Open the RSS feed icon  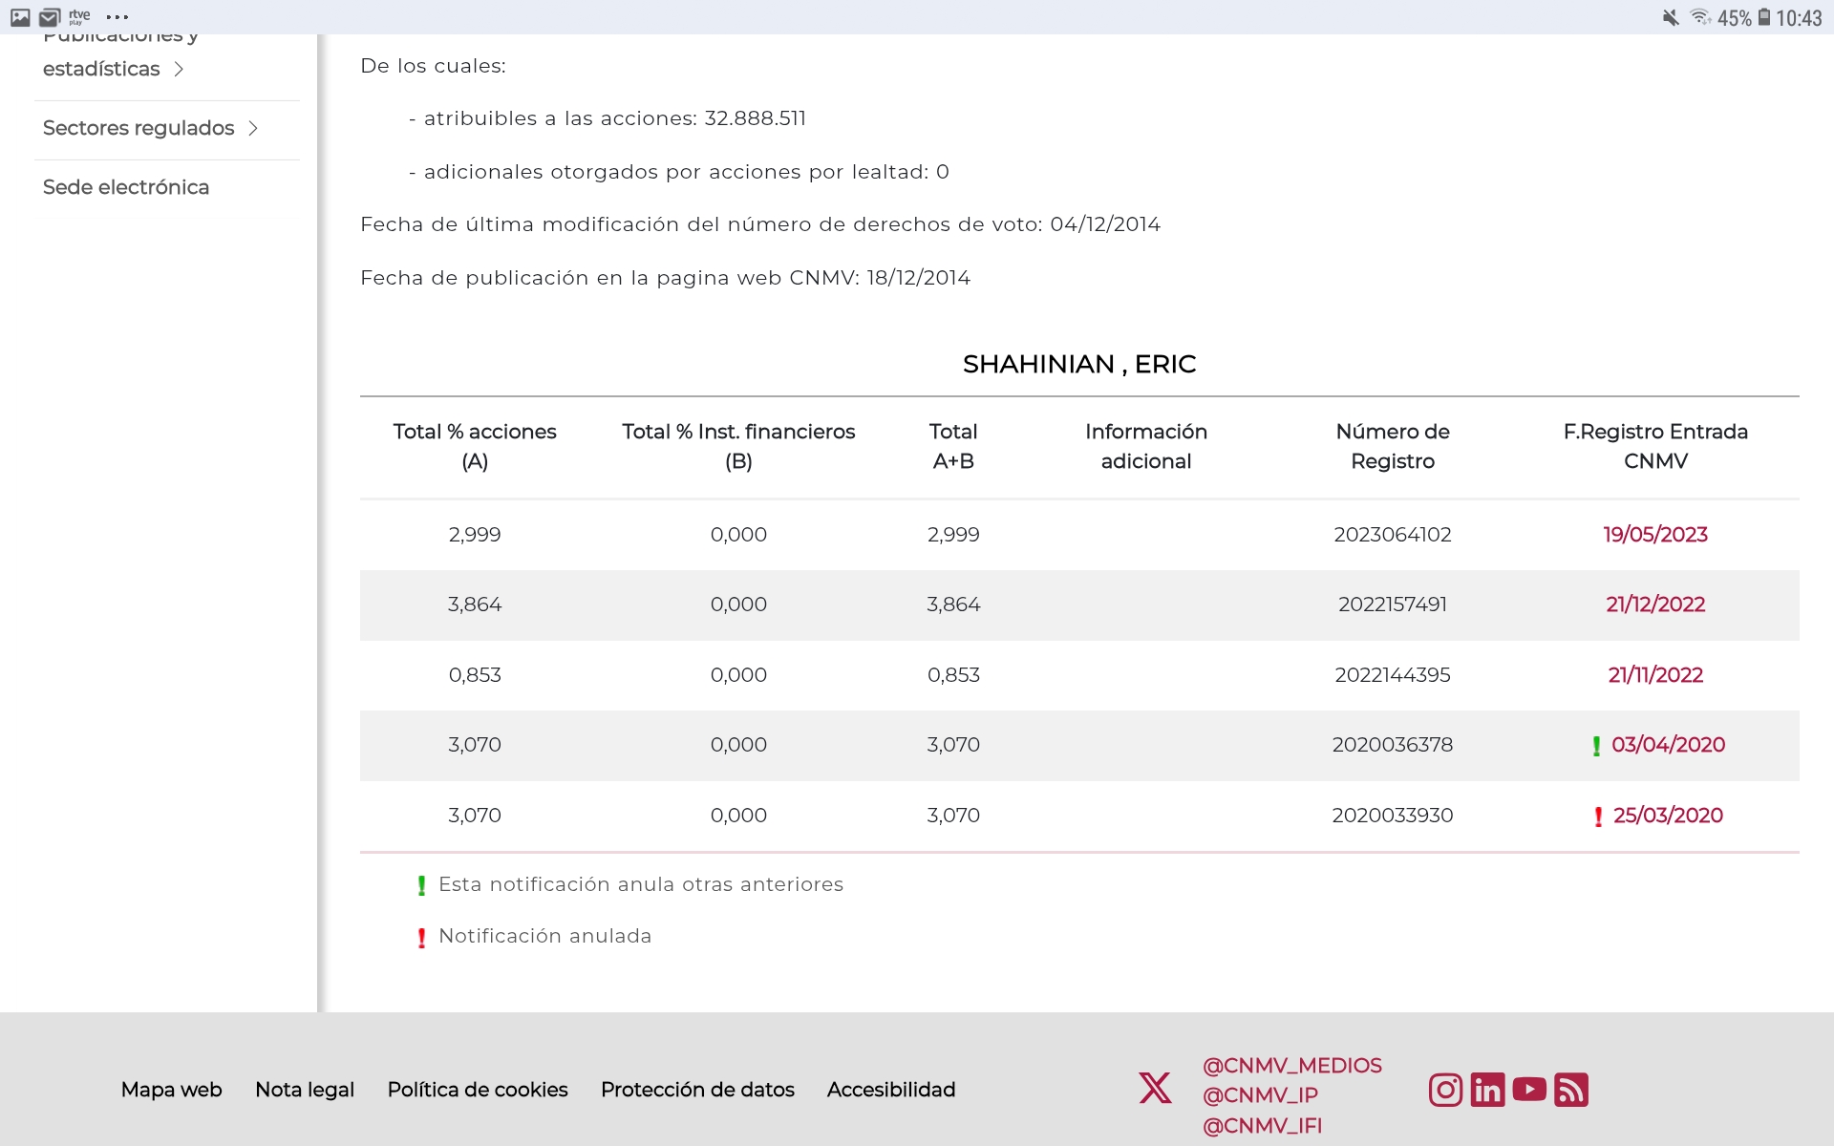click(x=1571, y=1090)
